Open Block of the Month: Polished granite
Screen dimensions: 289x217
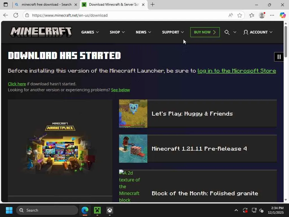pos(205,193)
